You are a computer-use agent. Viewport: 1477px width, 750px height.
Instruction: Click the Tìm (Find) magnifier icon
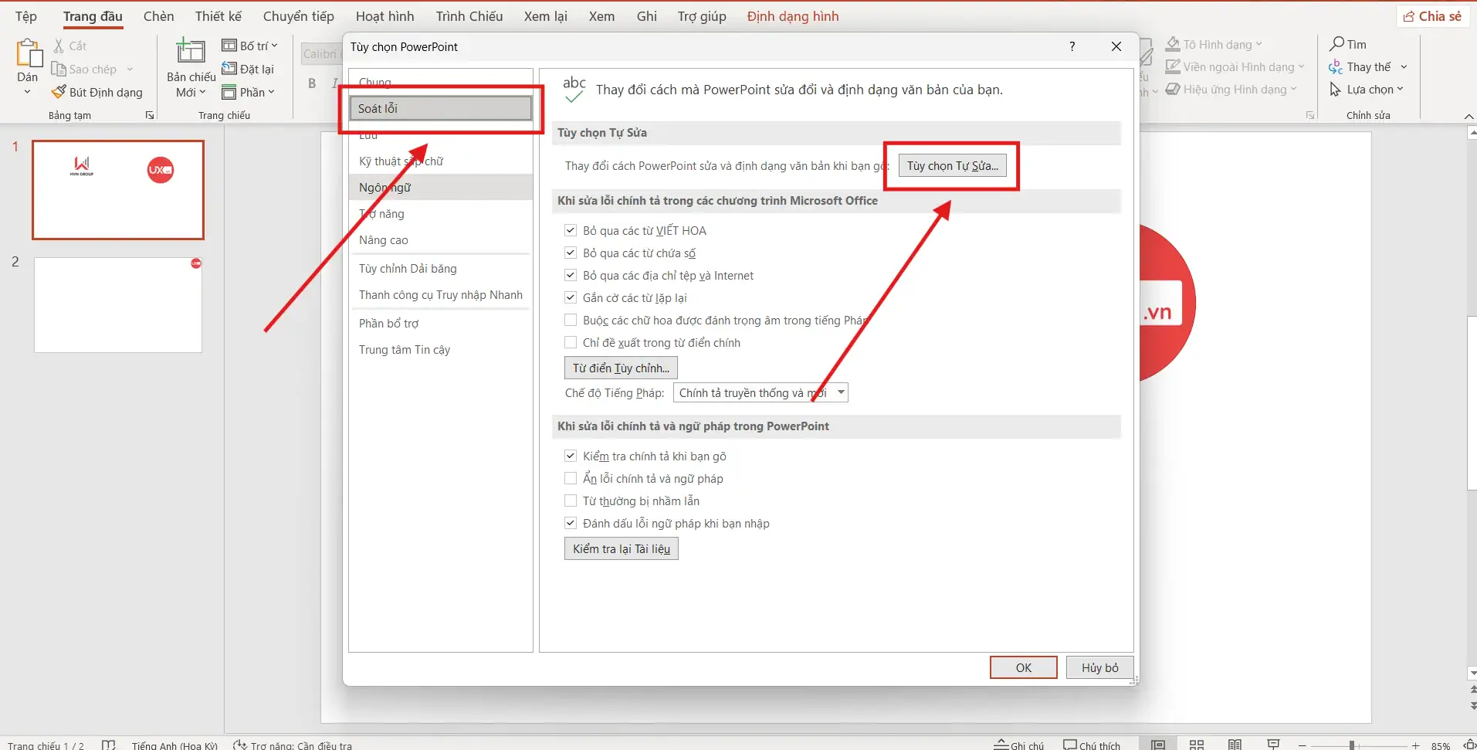[x=1337, y=44]
